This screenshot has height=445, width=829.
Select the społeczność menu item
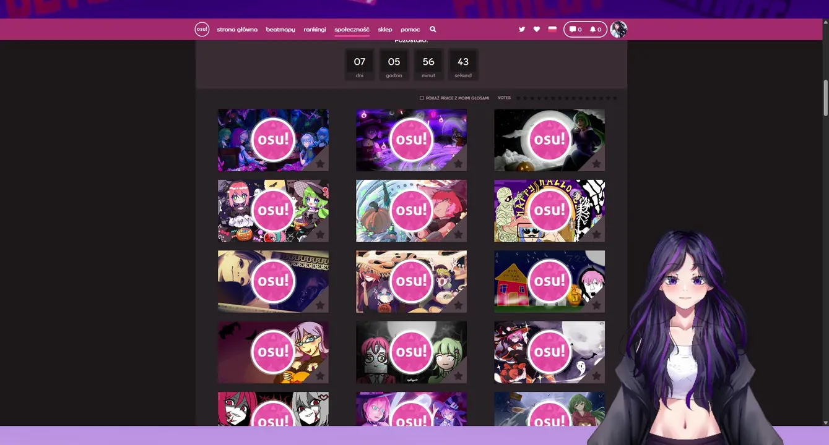[352, 29]
